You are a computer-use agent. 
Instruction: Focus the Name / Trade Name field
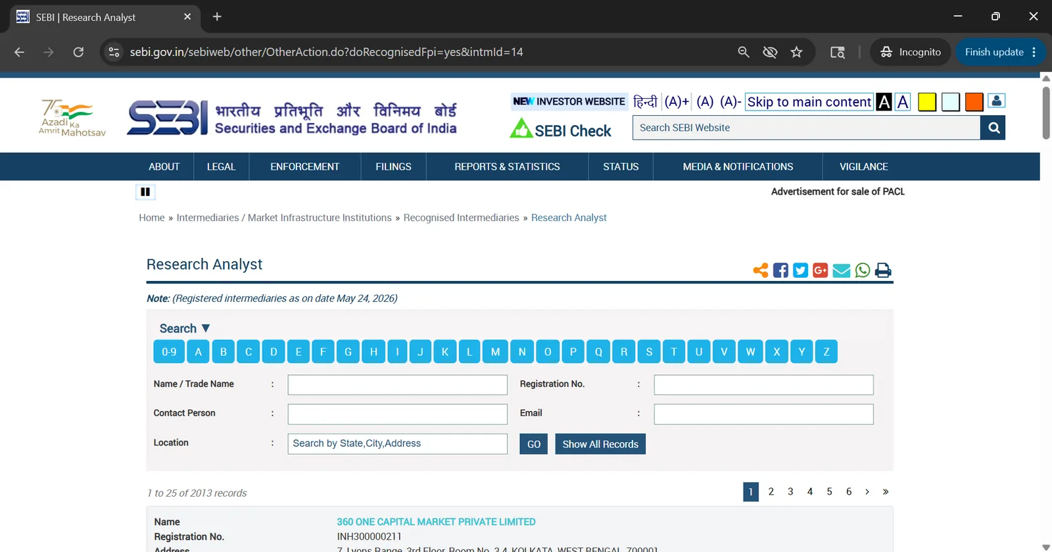tap(398, 385)
